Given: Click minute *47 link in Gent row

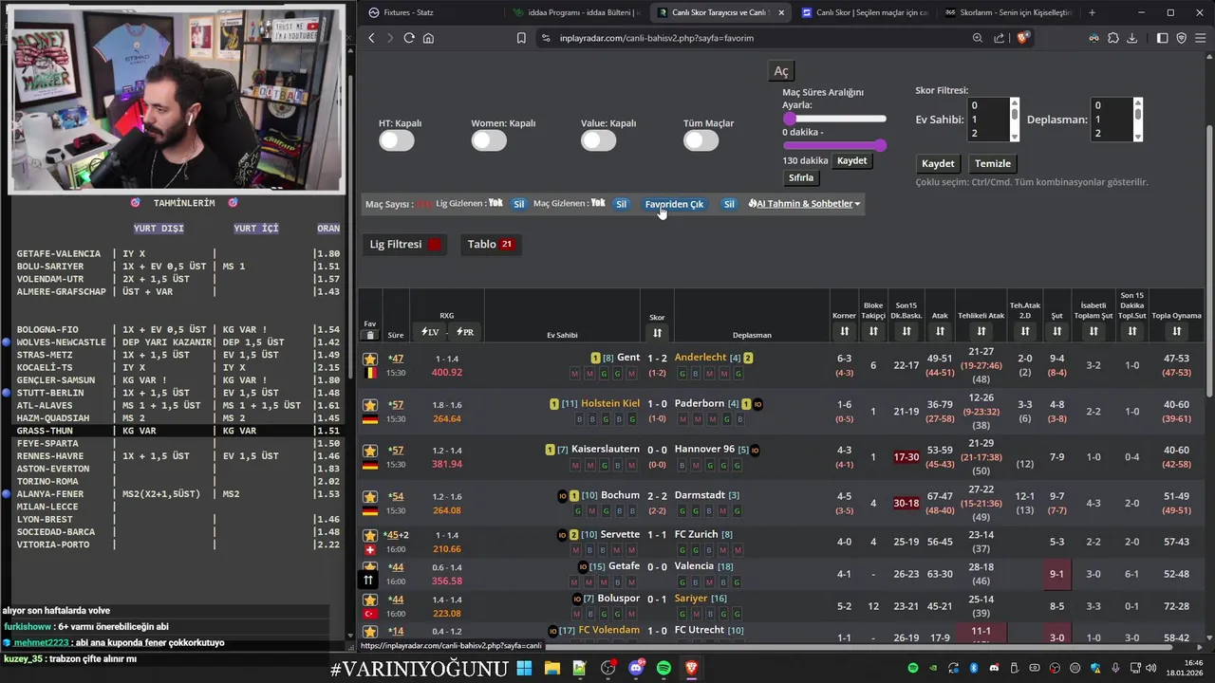Looking at the screenshot, I should [396, 359].
